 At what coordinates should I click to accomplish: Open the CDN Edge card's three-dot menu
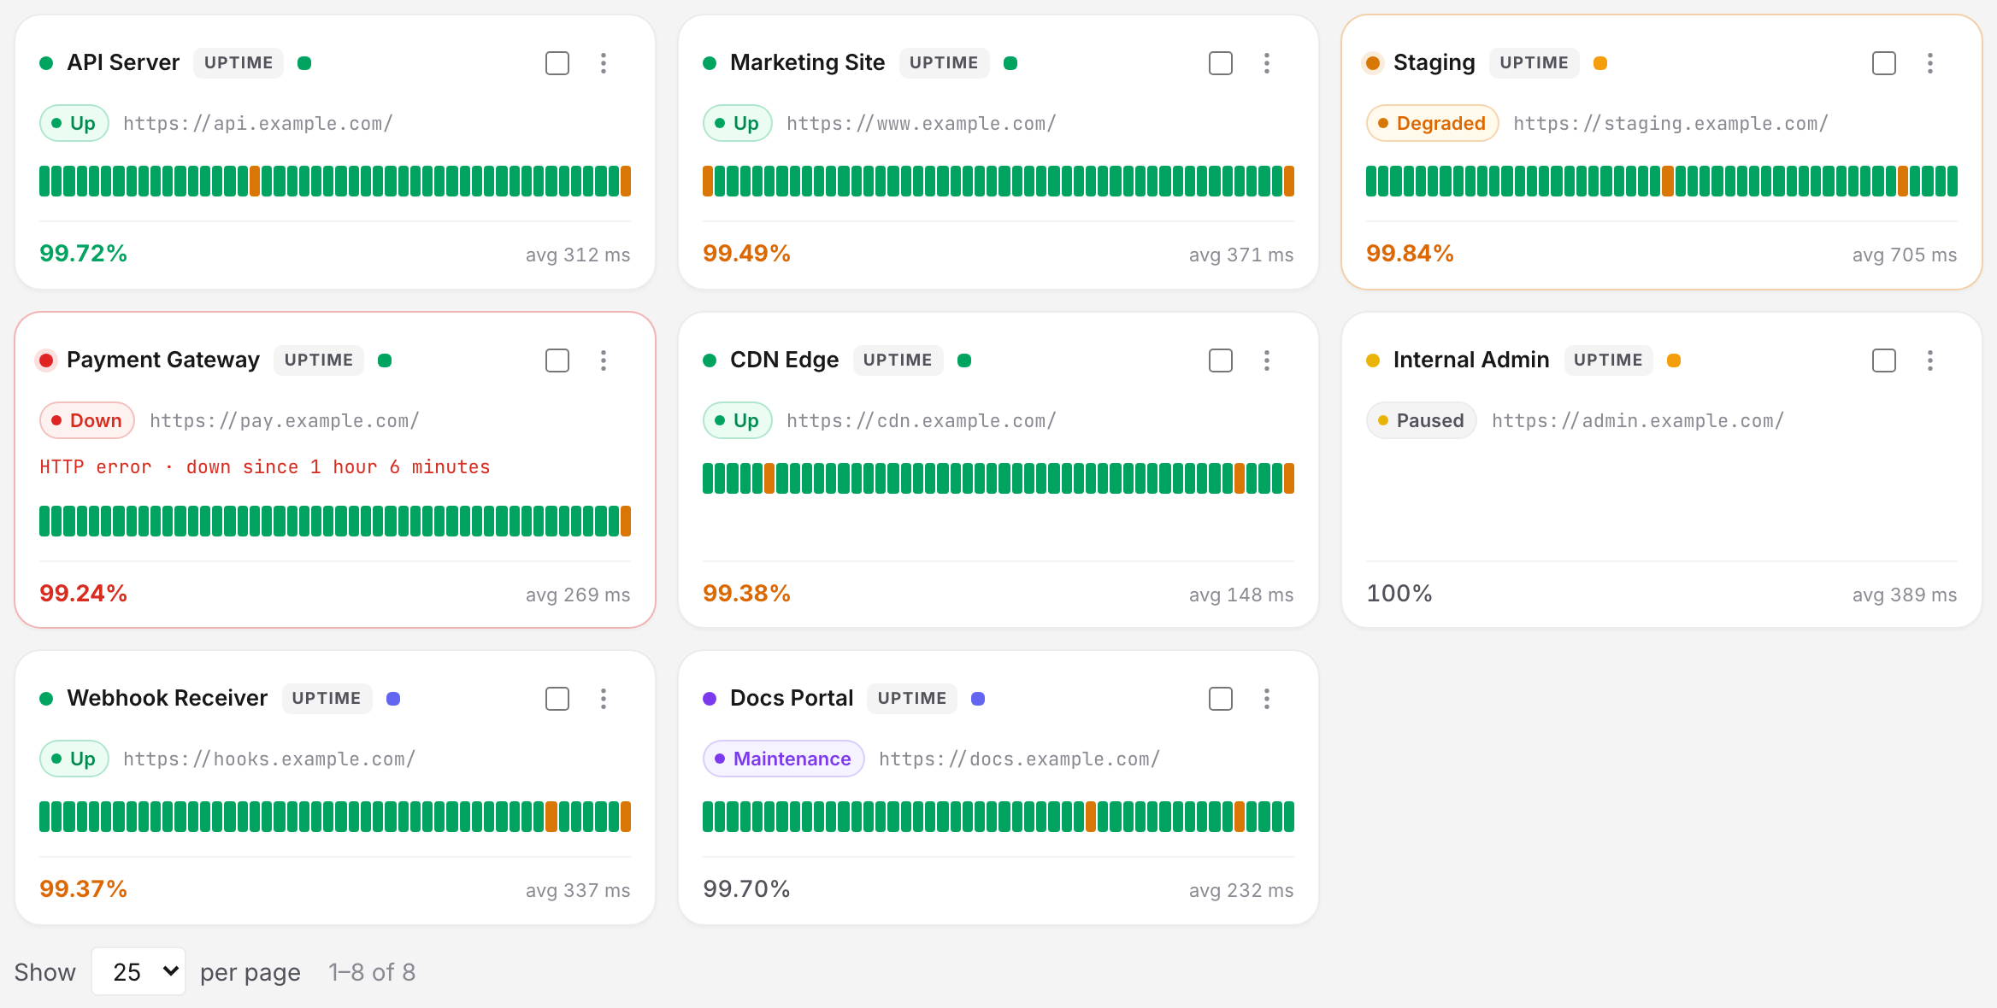pos(1267,360)
